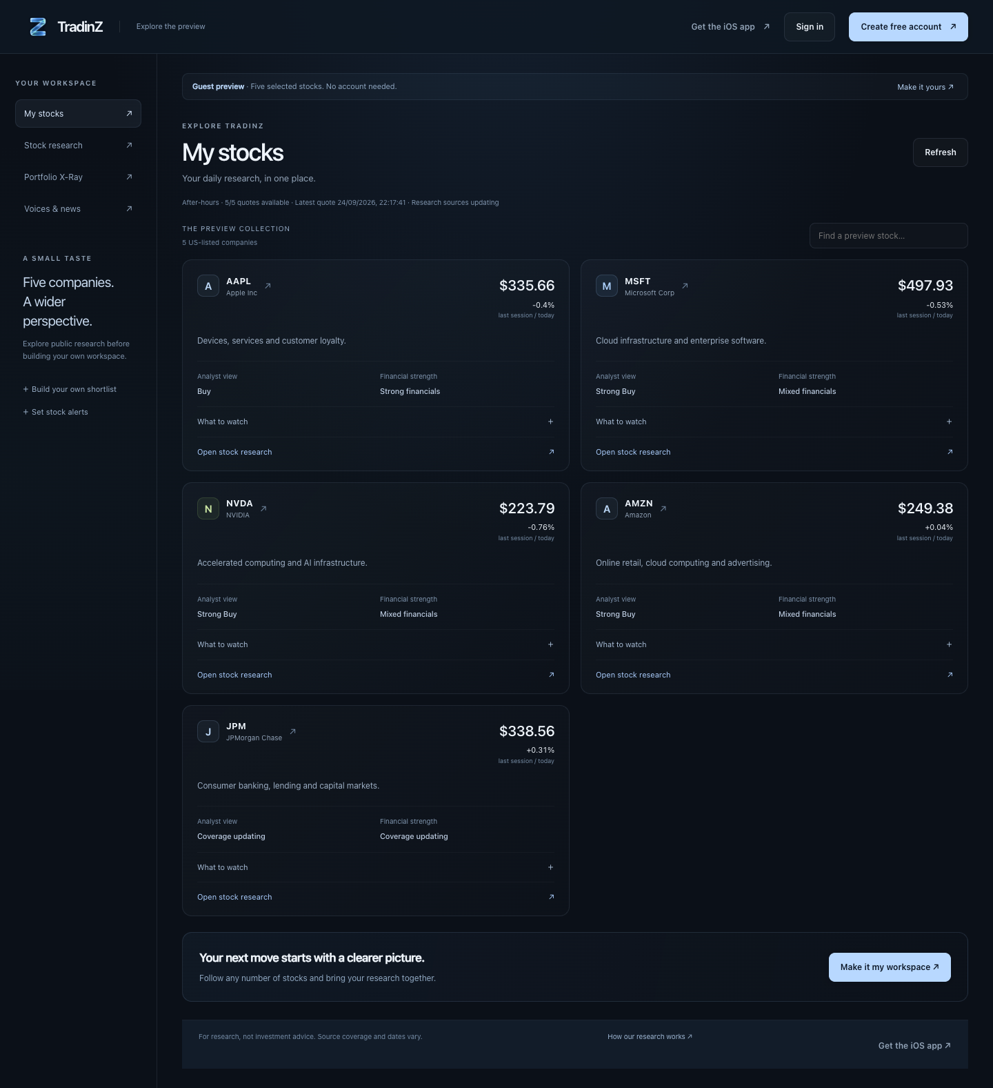
Task: Click the arrow icon beside Voices & news
Action: 129,209
